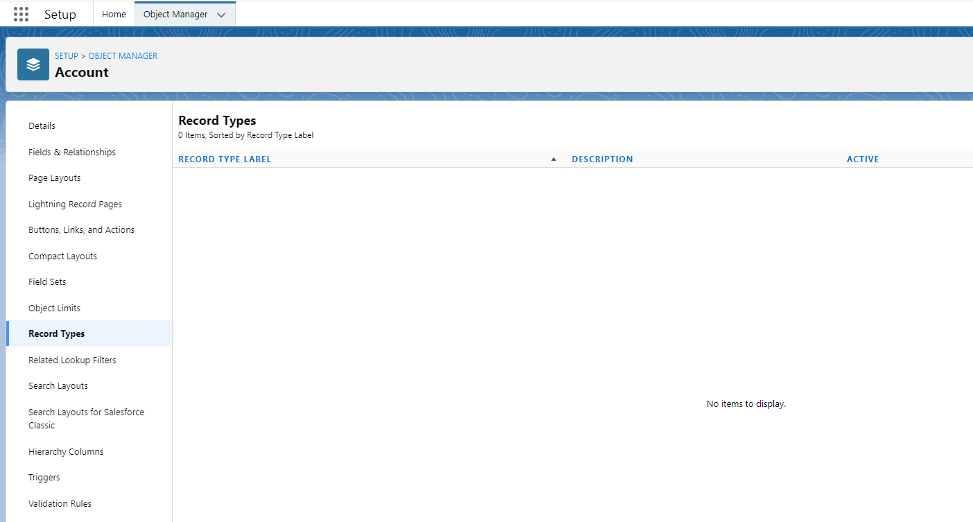Go to Search Layouts
The height and width of the screenshot is (522, 973).
point(58,386)
